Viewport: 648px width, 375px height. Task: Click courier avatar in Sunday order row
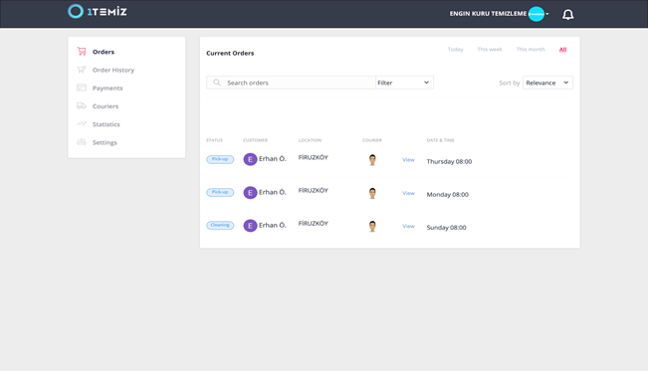tap(372, 226)
